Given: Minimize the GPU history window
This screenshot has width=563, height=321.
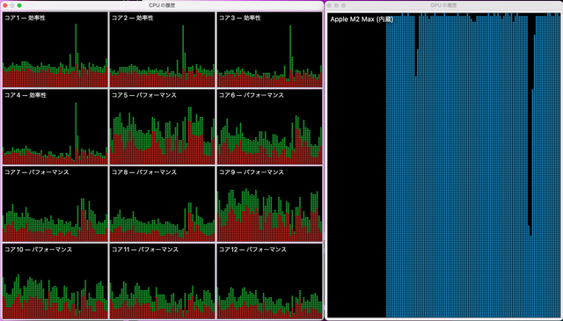Looking at the screenshot, I should pos(336,5).
